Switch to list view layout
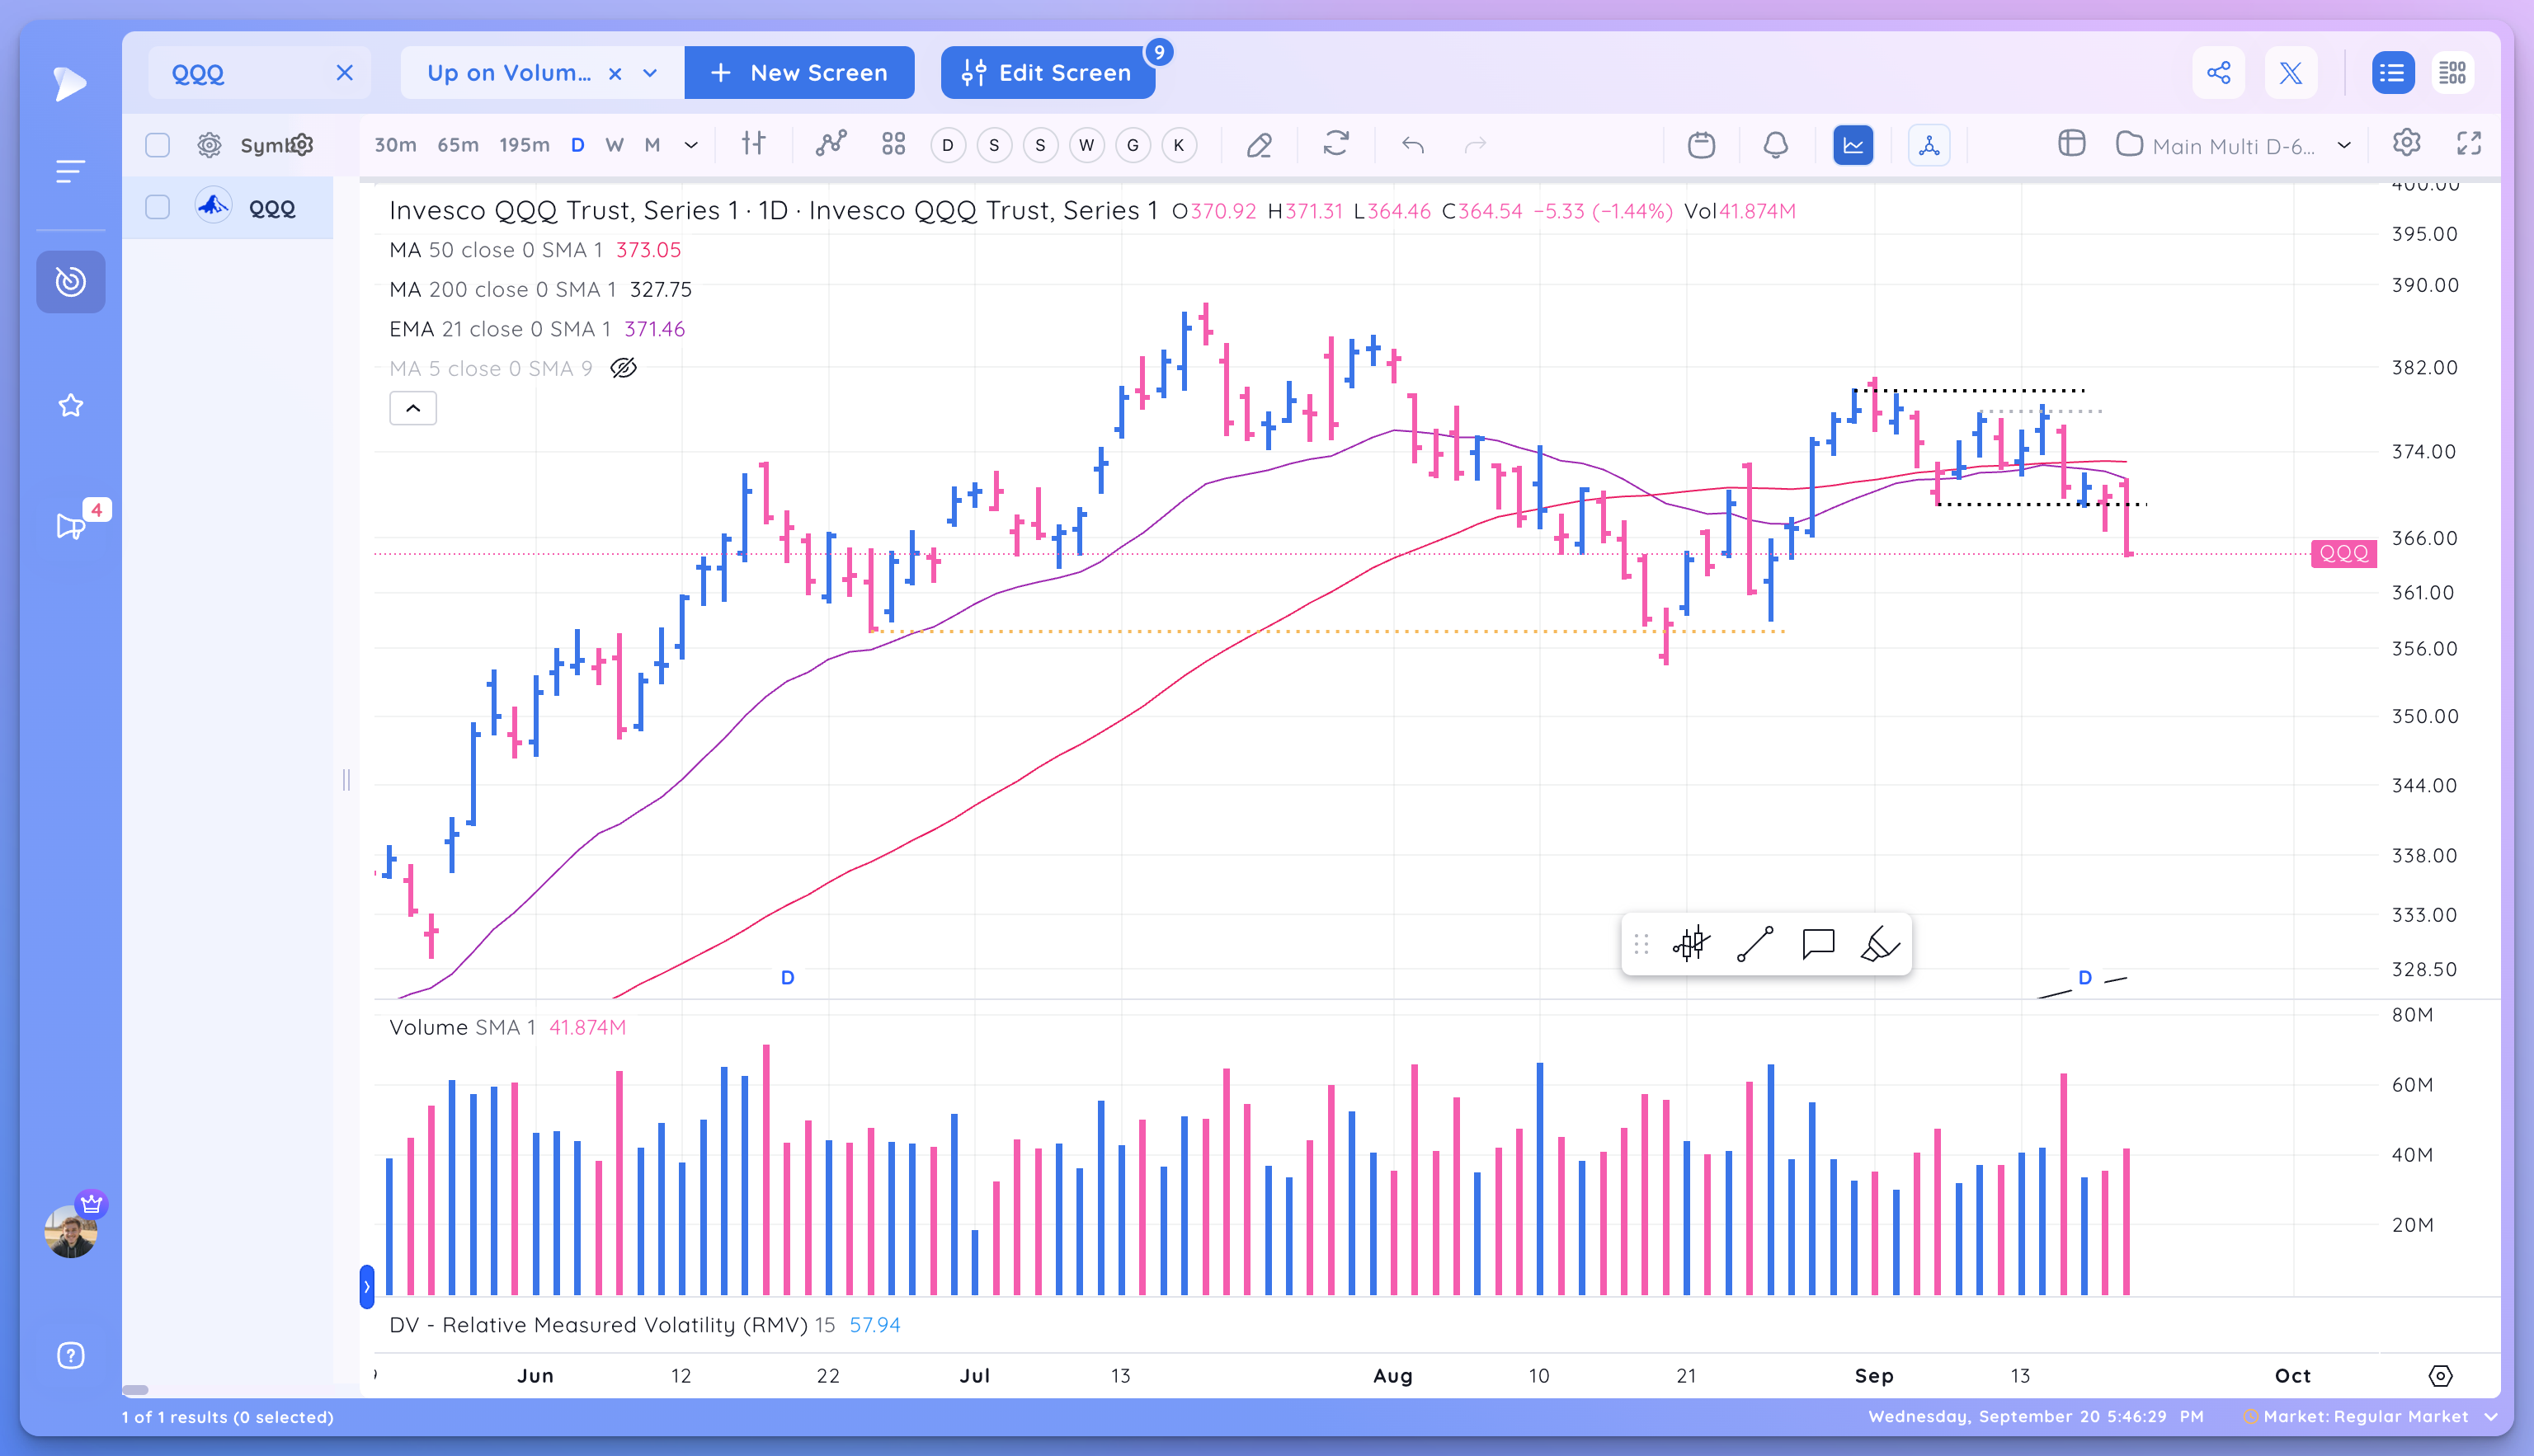 coord(2392,73)
